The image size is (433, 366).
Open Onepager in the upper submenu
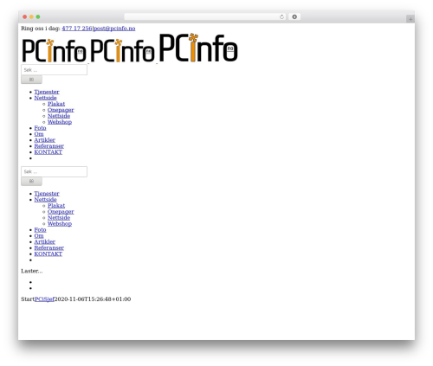tap(61, 110)
